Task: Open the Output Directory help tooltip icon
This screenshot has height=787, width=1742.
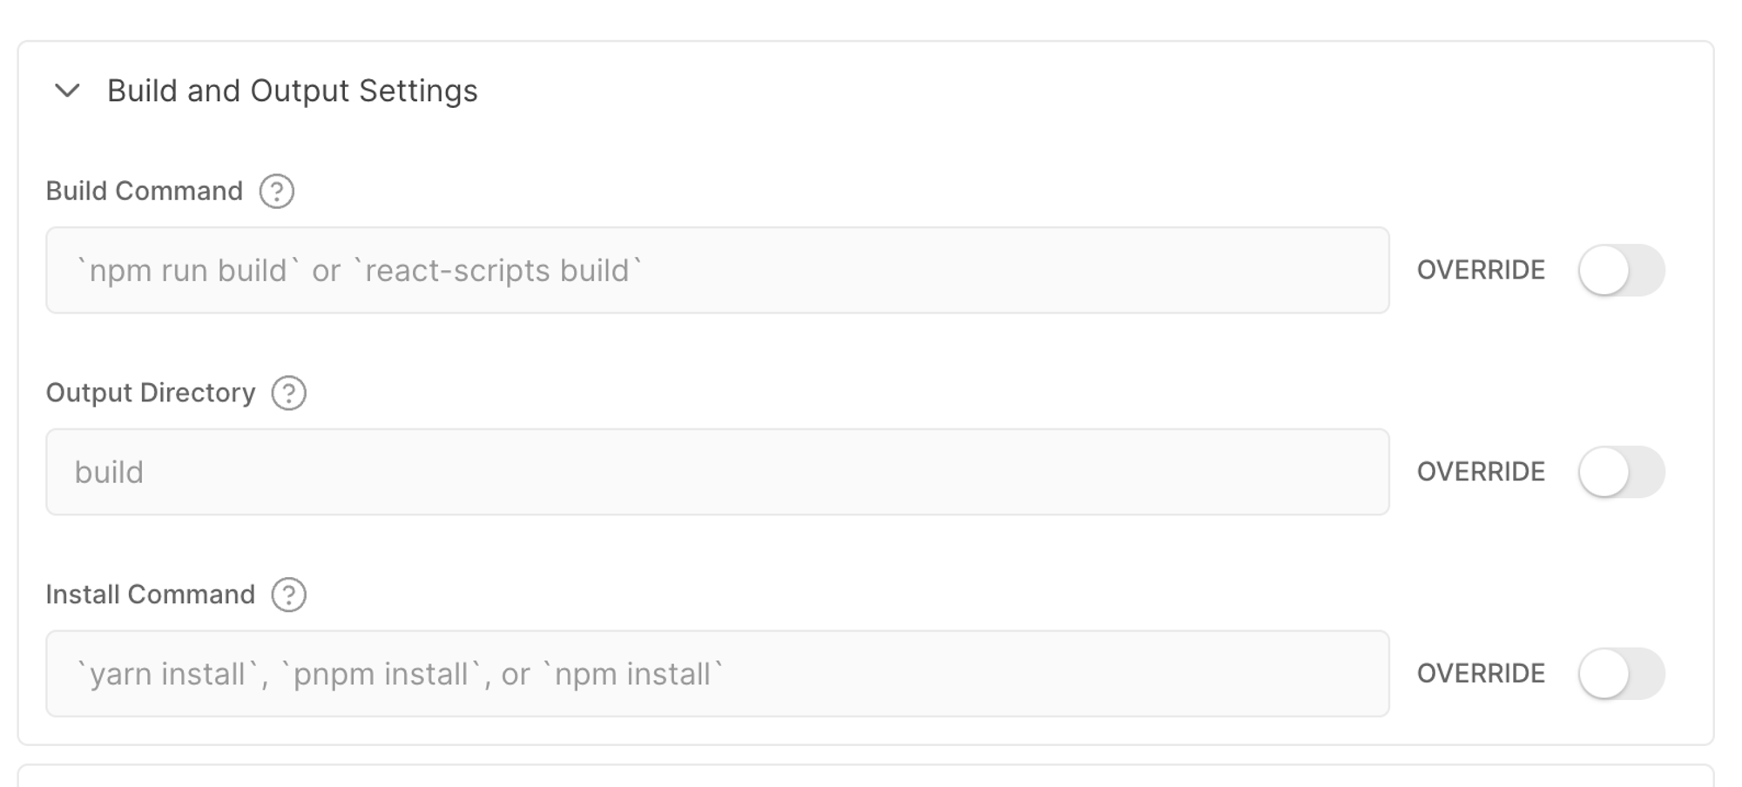Action: (289, 393)
